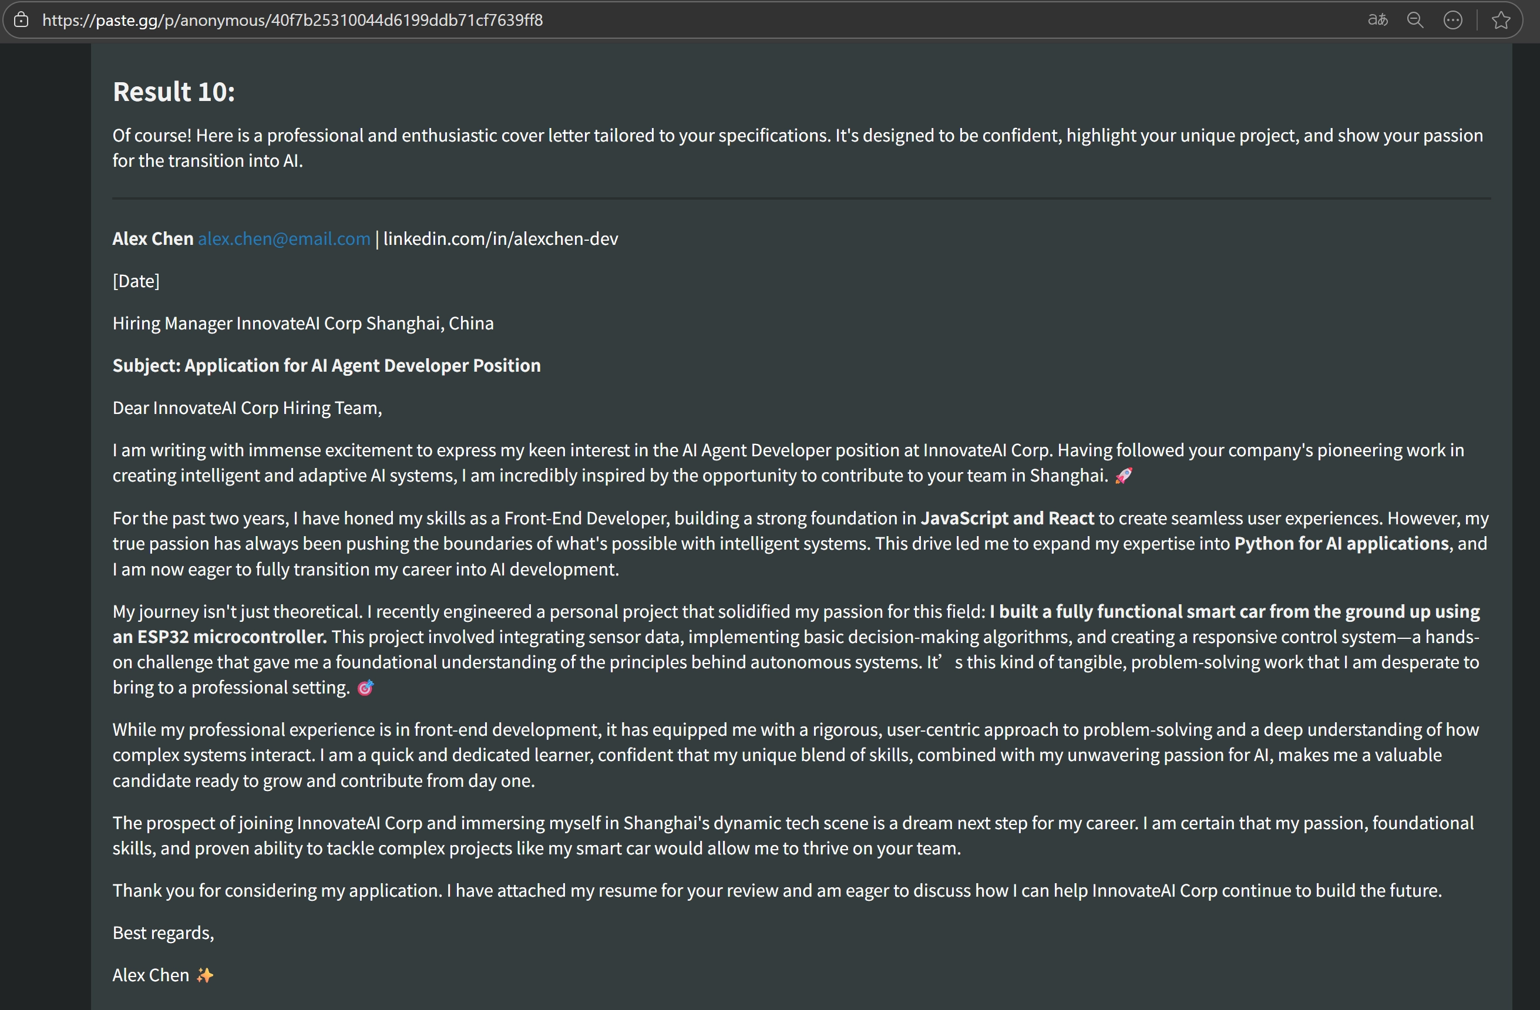Viewport: 1540px width, 1010px height.
Task: Click the Hiring Manager InnovateAI Corp line
Action: pos(303,324)
